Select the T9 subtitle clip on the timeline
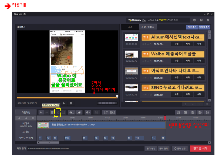Image resolution: width=216 pixels, height=155 pixels. tap(129, 138)
